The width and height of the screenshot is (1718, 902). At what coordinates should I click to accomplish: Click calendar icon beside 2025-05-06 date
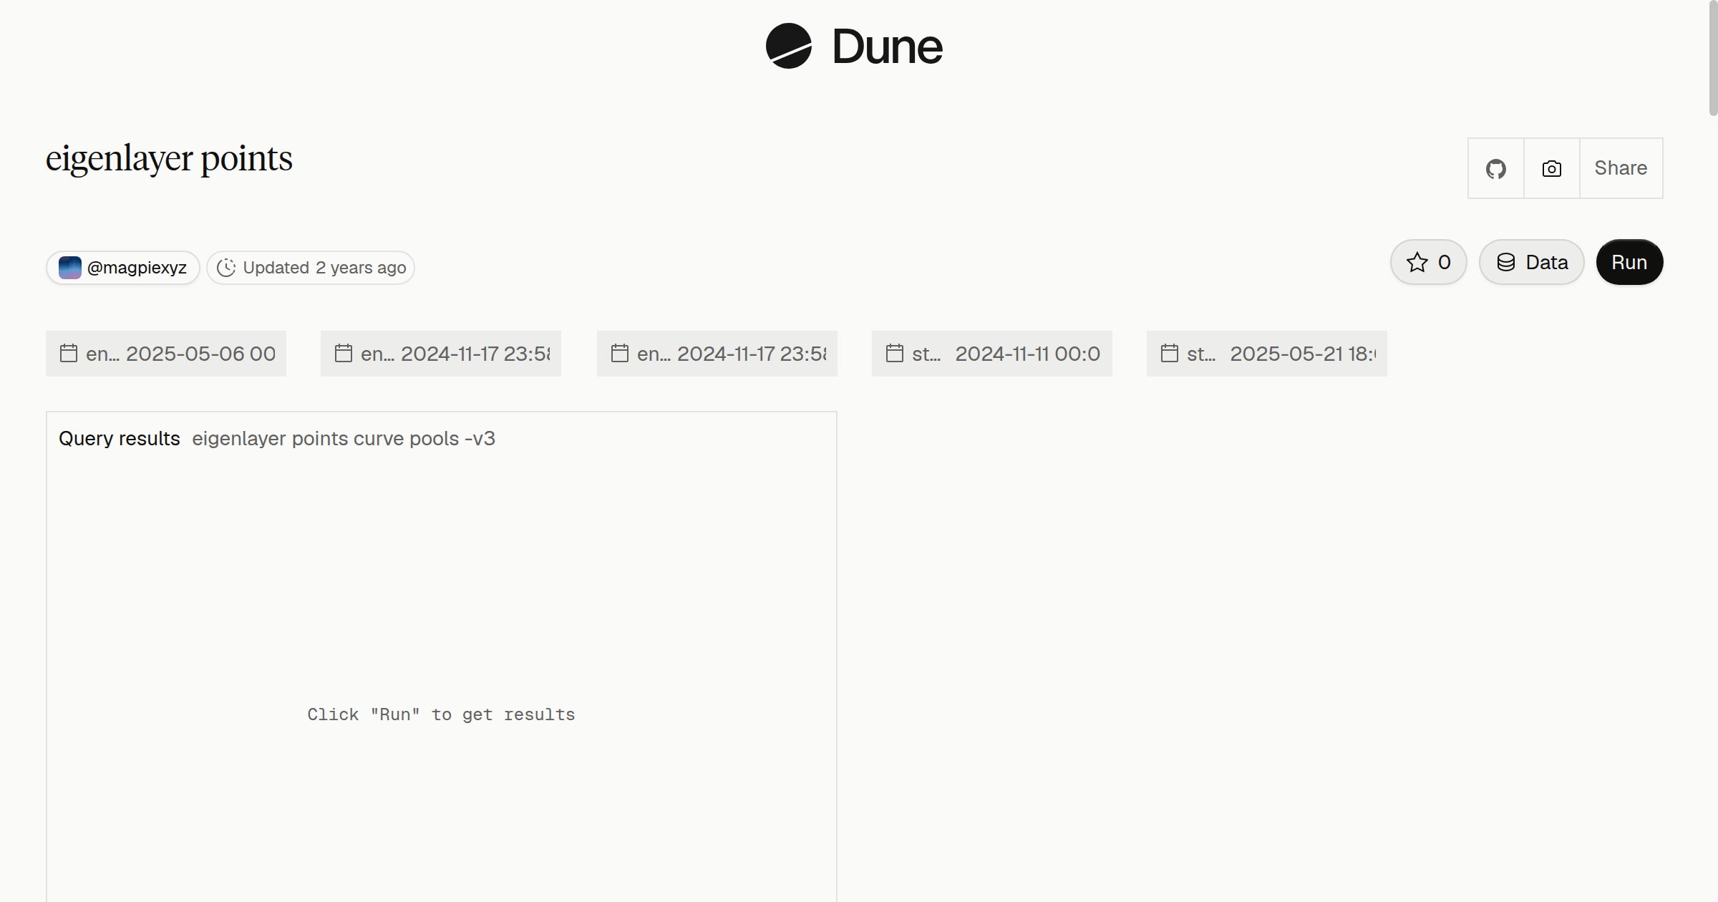coord(69,353)
